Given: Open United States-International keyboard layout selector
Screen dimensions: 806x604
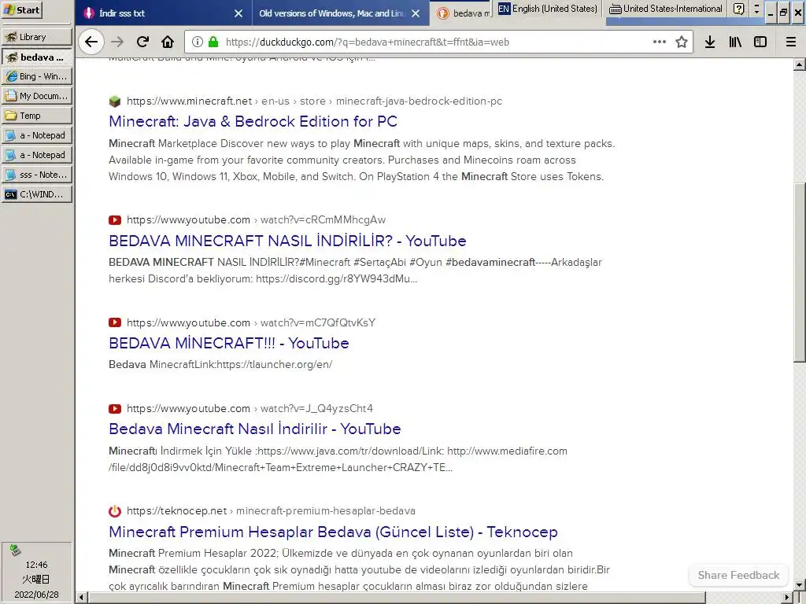Looking at the screenshot, I should pyautogui.click(x=666, y=9).
